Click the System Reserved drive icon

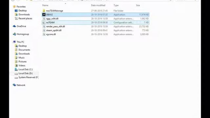click(x=16, y=77)
